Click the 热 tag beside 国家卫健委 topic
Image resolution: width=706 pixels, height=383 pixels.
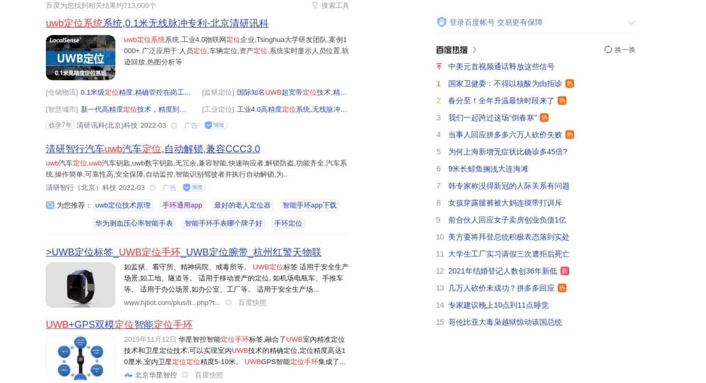point(569,84)
